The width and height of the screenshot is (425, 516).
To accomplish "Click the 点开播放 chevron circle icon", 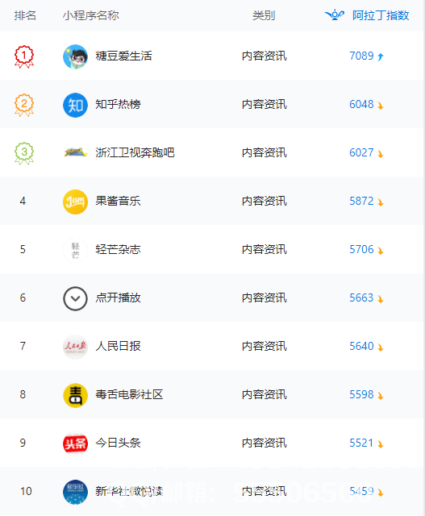I will click(75, 298).
